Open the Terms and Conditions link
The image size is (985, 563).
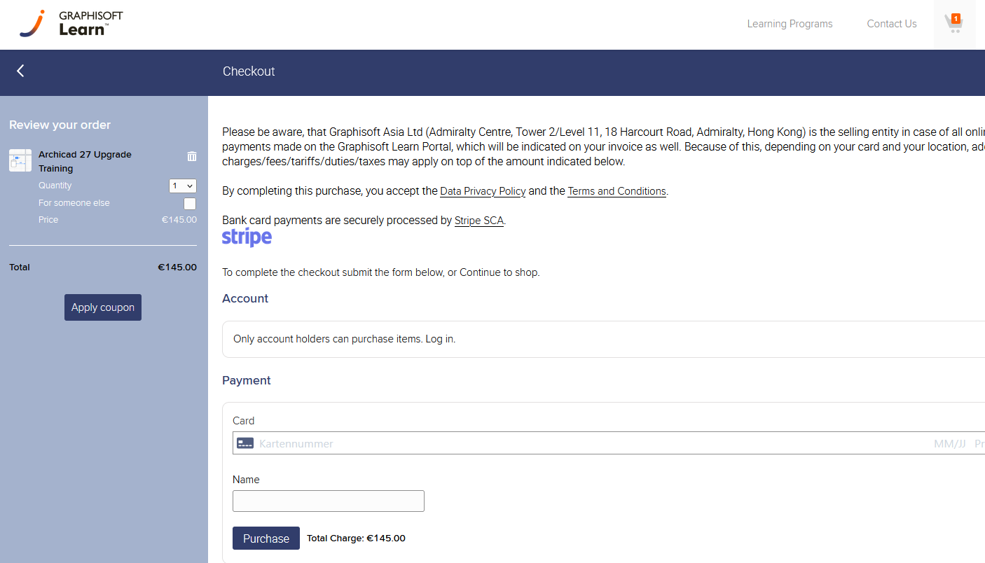click(x=617, y=191)
